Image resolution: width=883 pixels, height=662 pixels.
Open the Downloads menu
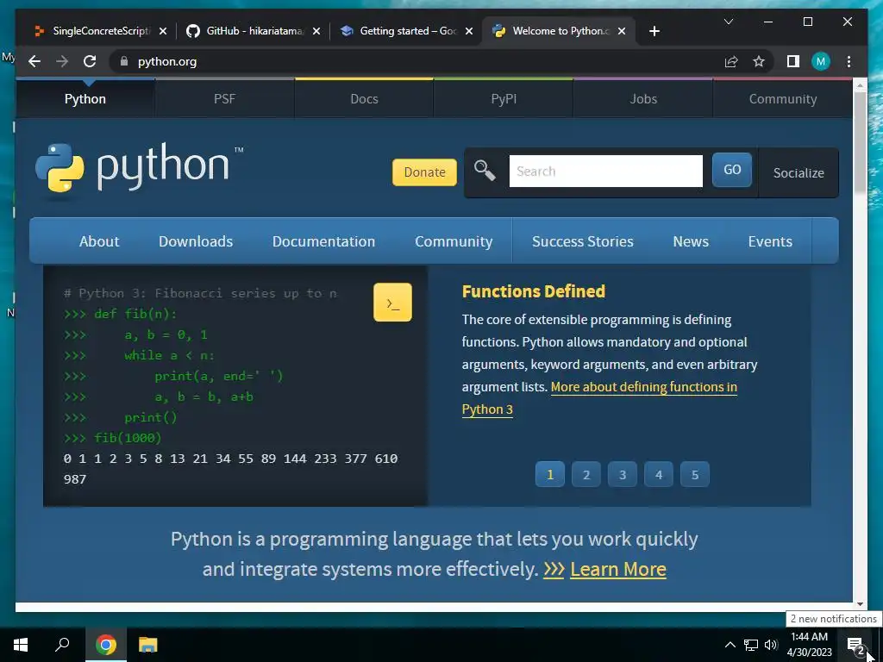pyautogui.click(x=196, y=241)
